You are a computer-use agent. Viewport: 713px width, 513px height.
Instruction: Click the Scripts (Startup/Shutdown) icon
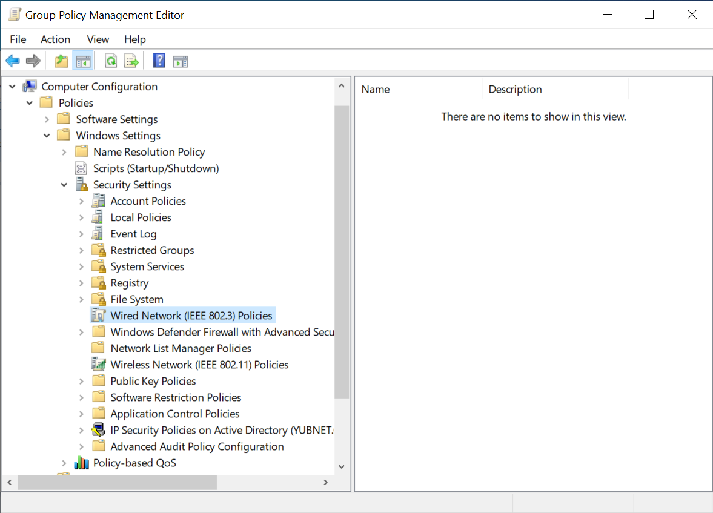click(x=81, y=168)
